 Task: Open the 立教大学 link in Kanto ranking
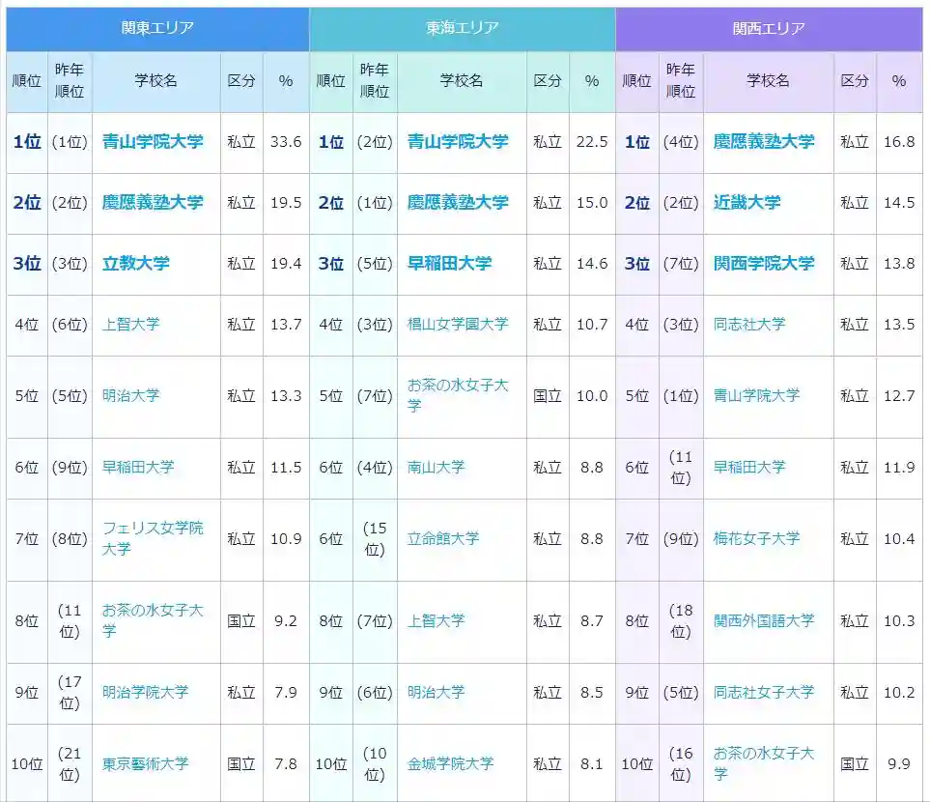136,264
